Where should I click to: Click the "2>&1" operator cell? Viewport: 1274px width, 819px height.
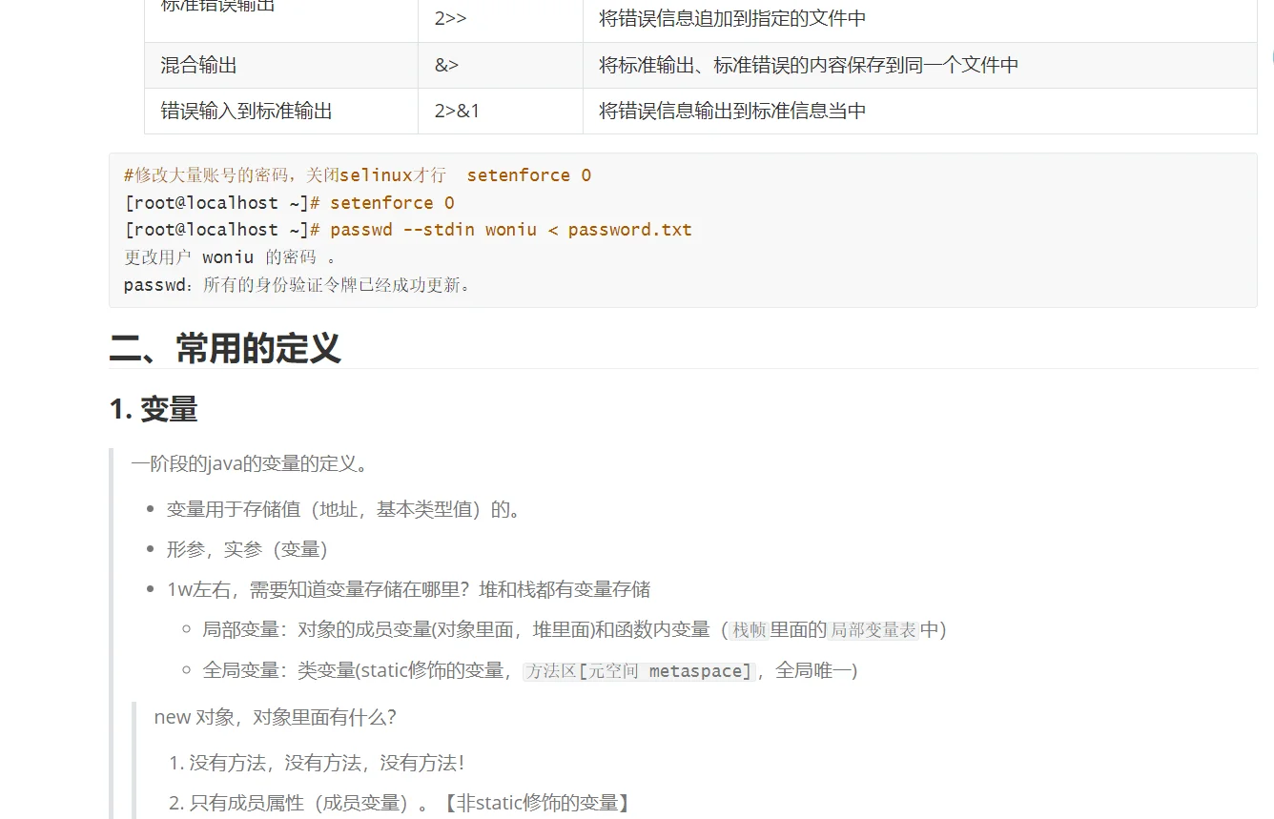[500, 111]
